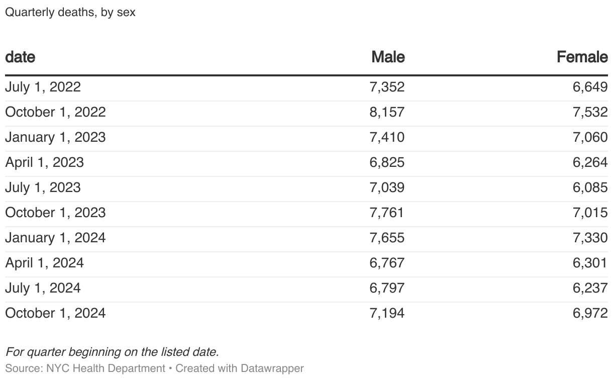The width and height of the screenshot is (613, 381).
Task: Click the Female value 7,060
Action: pyautogui.click(x=590, y=137)
